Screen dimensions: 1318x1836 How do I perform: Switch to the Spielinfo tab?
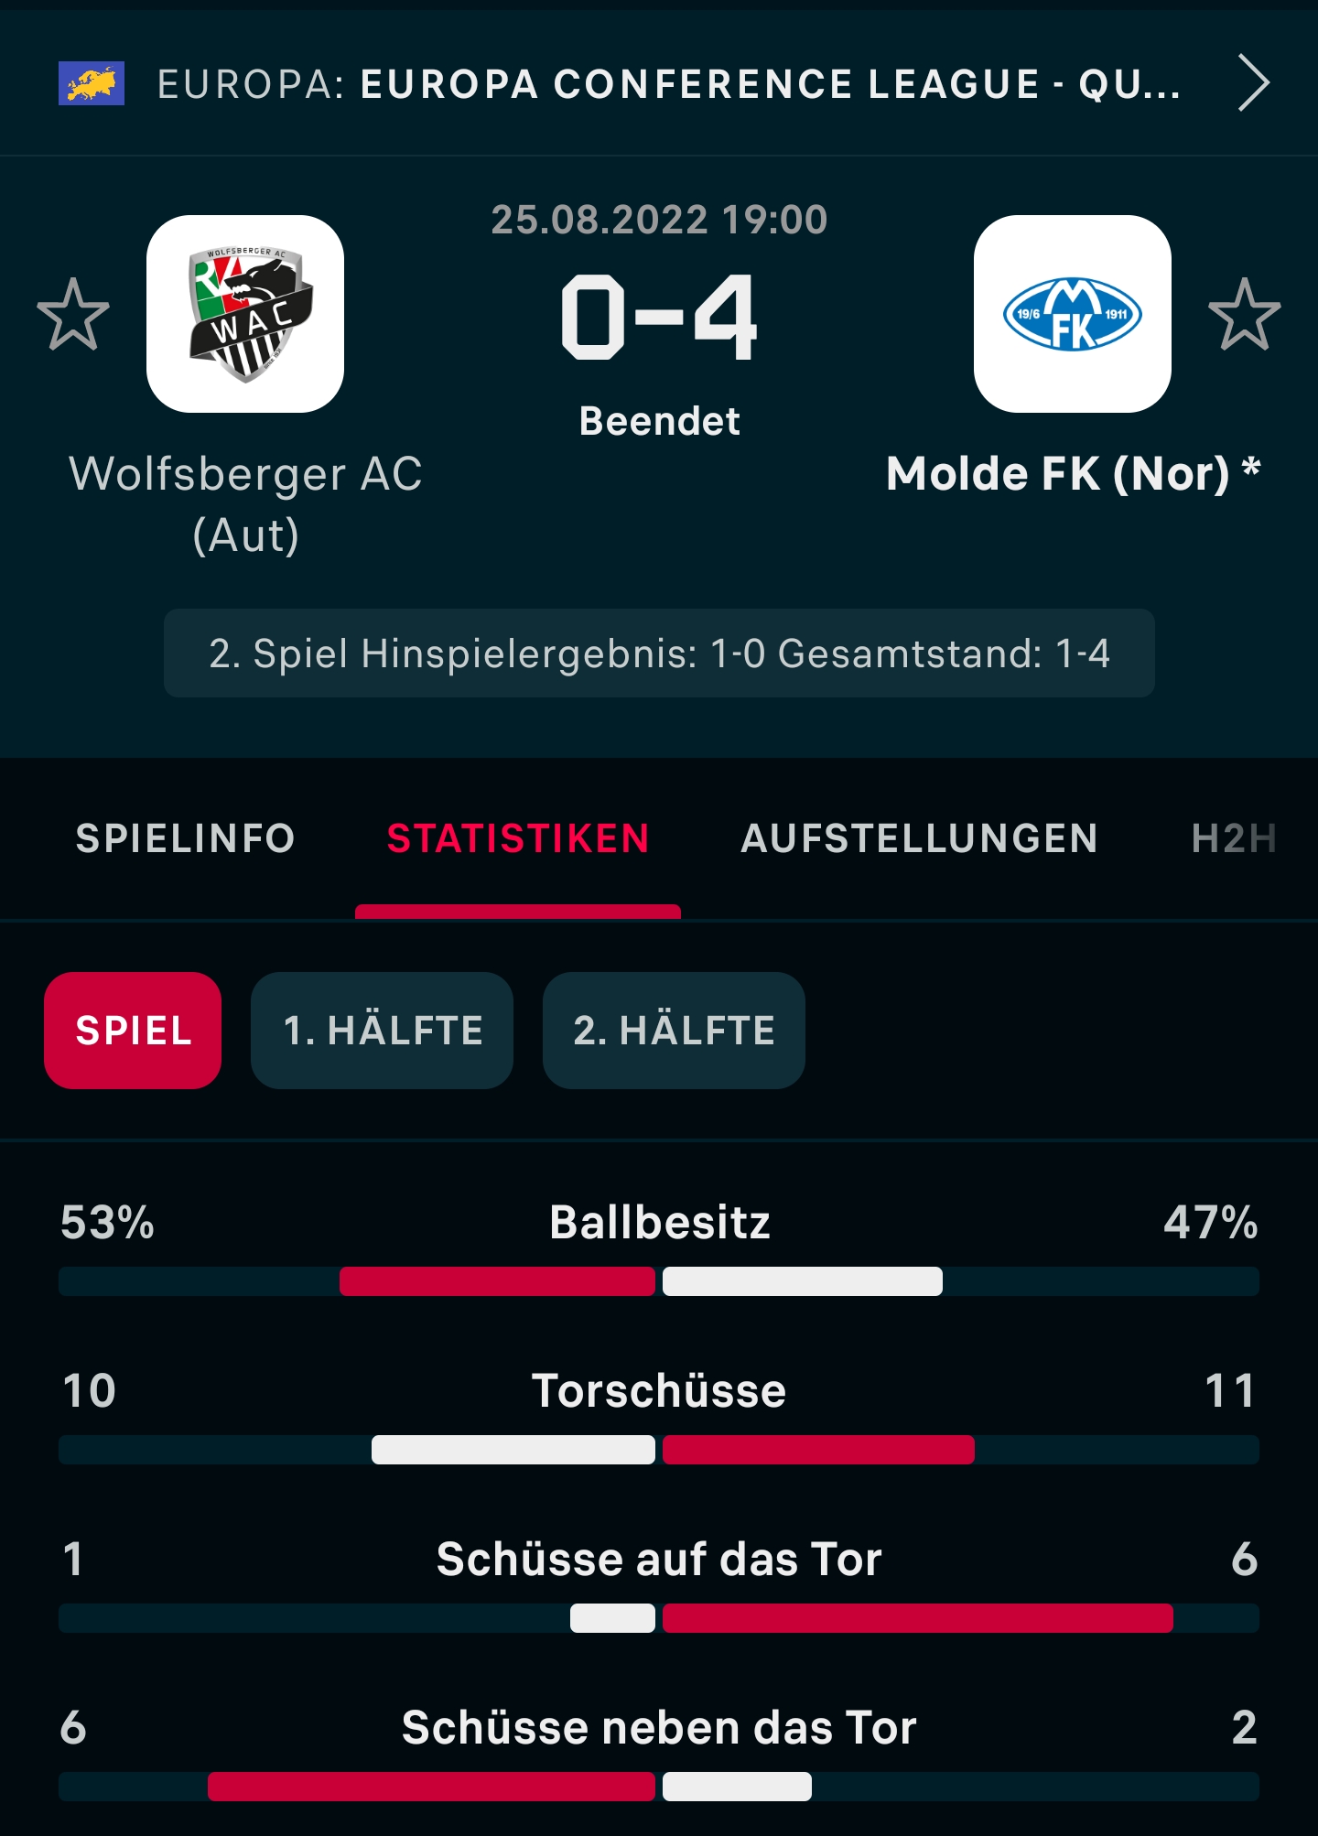[x=185, y=838]
